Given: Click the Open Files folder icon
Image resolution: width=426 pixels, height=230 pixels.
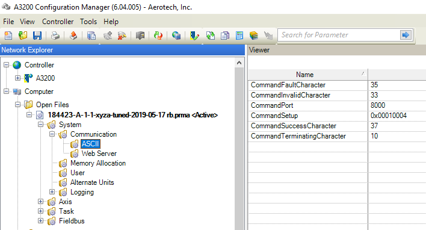Looking at the screenshot, I should pyautogui.click(x=28, y=104).
